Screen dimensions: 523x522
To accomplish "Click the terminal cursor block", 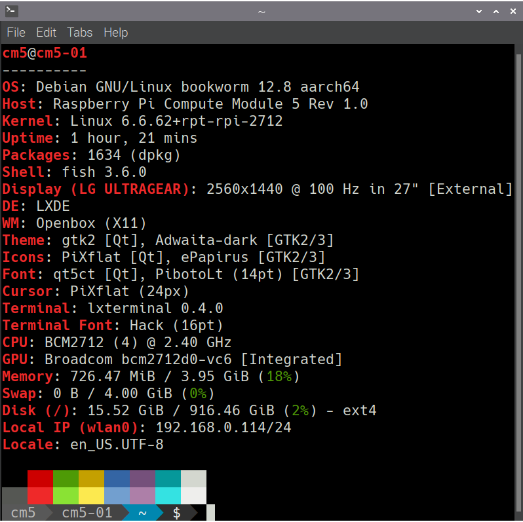I will 211,513.
